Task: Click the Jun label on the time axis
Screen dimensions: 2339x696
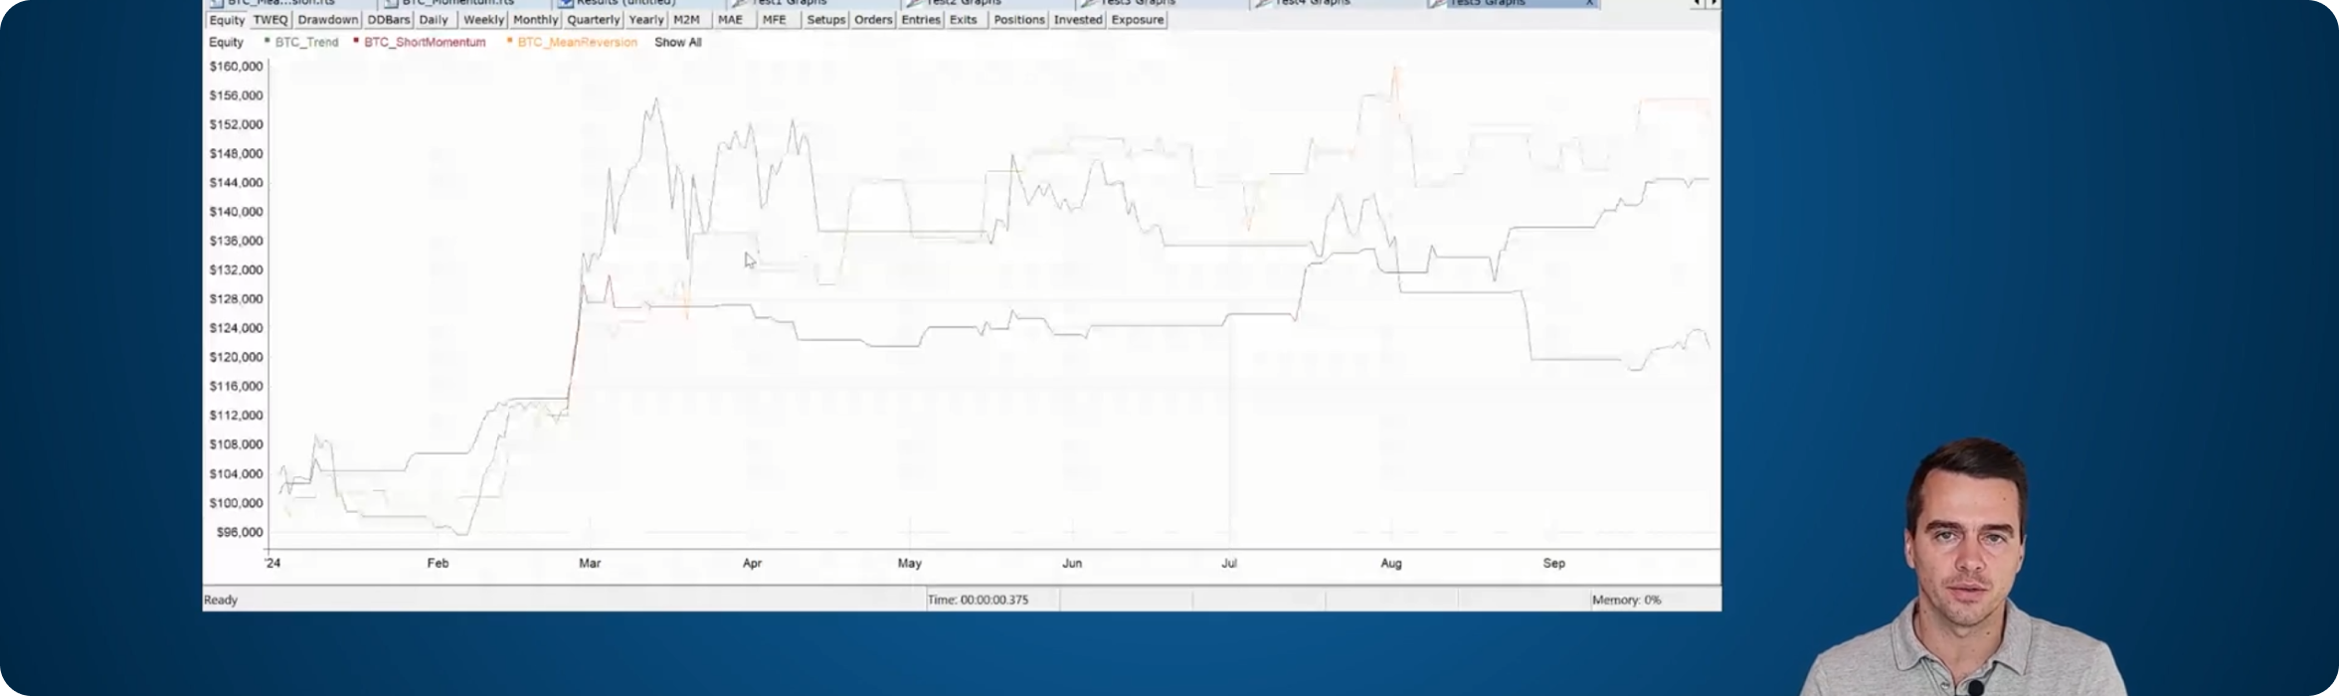Action: click(1072, 563)
